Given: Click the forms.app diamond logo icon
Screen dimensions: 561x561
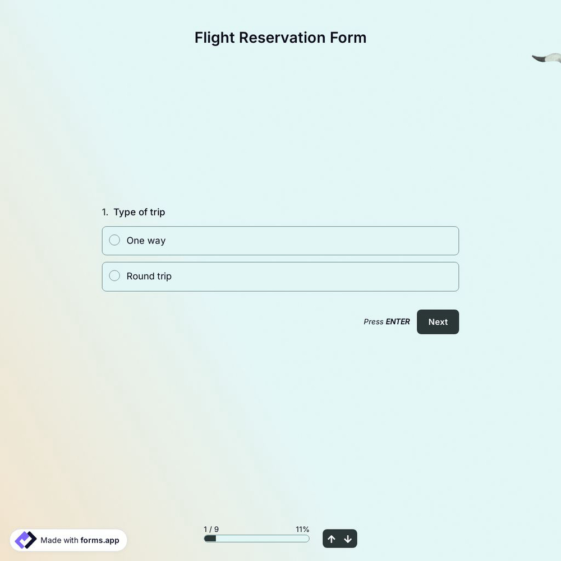Looking at the screenshot, I should coord(25,539).
